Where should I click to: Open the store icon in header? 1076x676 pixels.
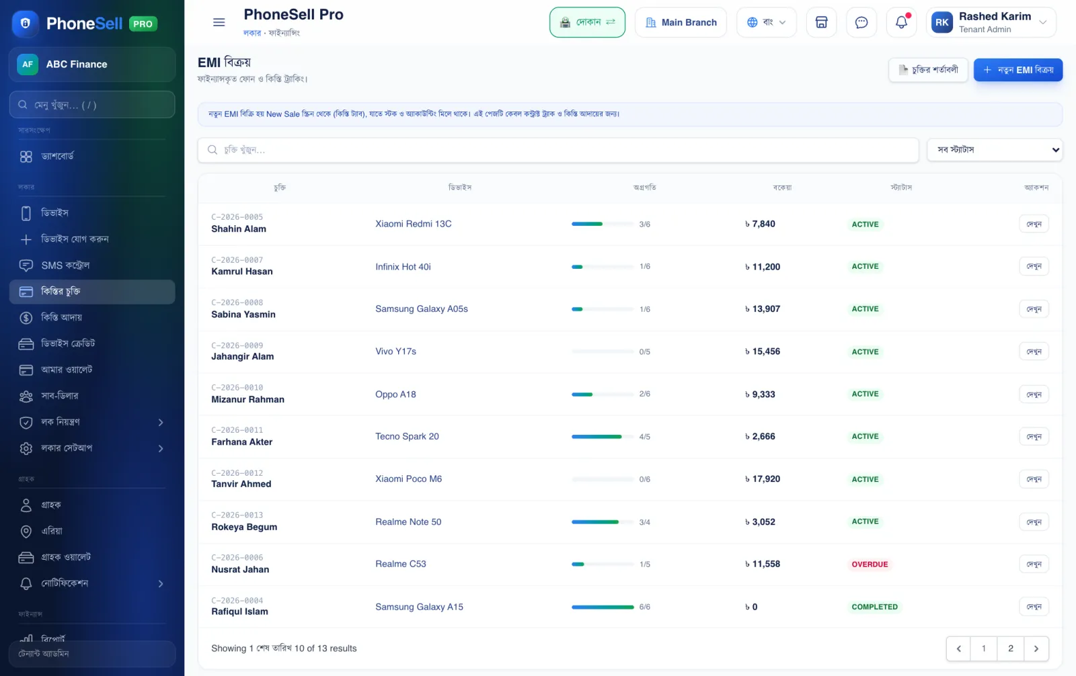pyautogui.click(x=821, y=22)
